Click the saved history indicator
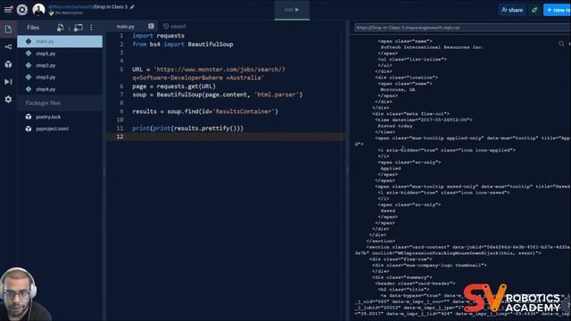 click(x=174, y=26)
